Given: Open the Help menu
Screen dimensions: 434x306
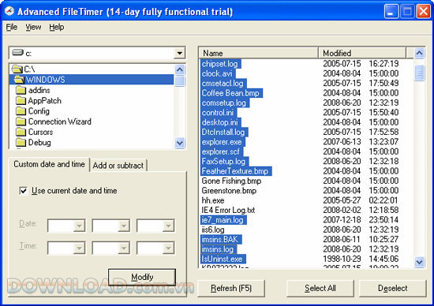Looking at the screenshot, I should coord(57,27).
